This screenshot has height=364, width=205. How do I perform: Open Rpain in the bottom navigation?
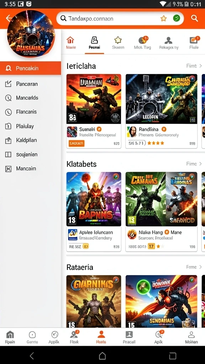tap(10, 337)
